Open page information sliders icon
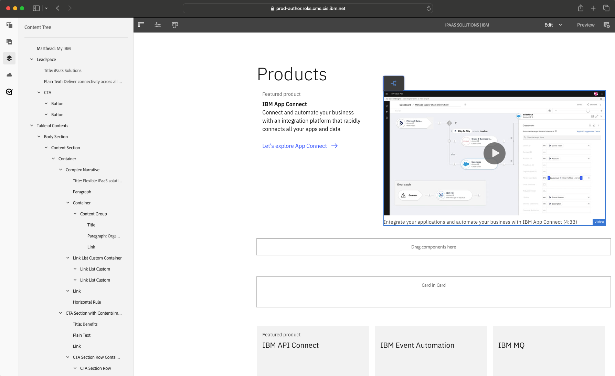The height and width of the screenshot is (376, 615). tap(158, 25)
